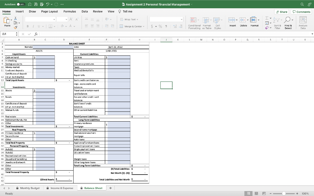Click the Name Box showing J14
This screenshot has height=196, width=314.
coord(8,34)
